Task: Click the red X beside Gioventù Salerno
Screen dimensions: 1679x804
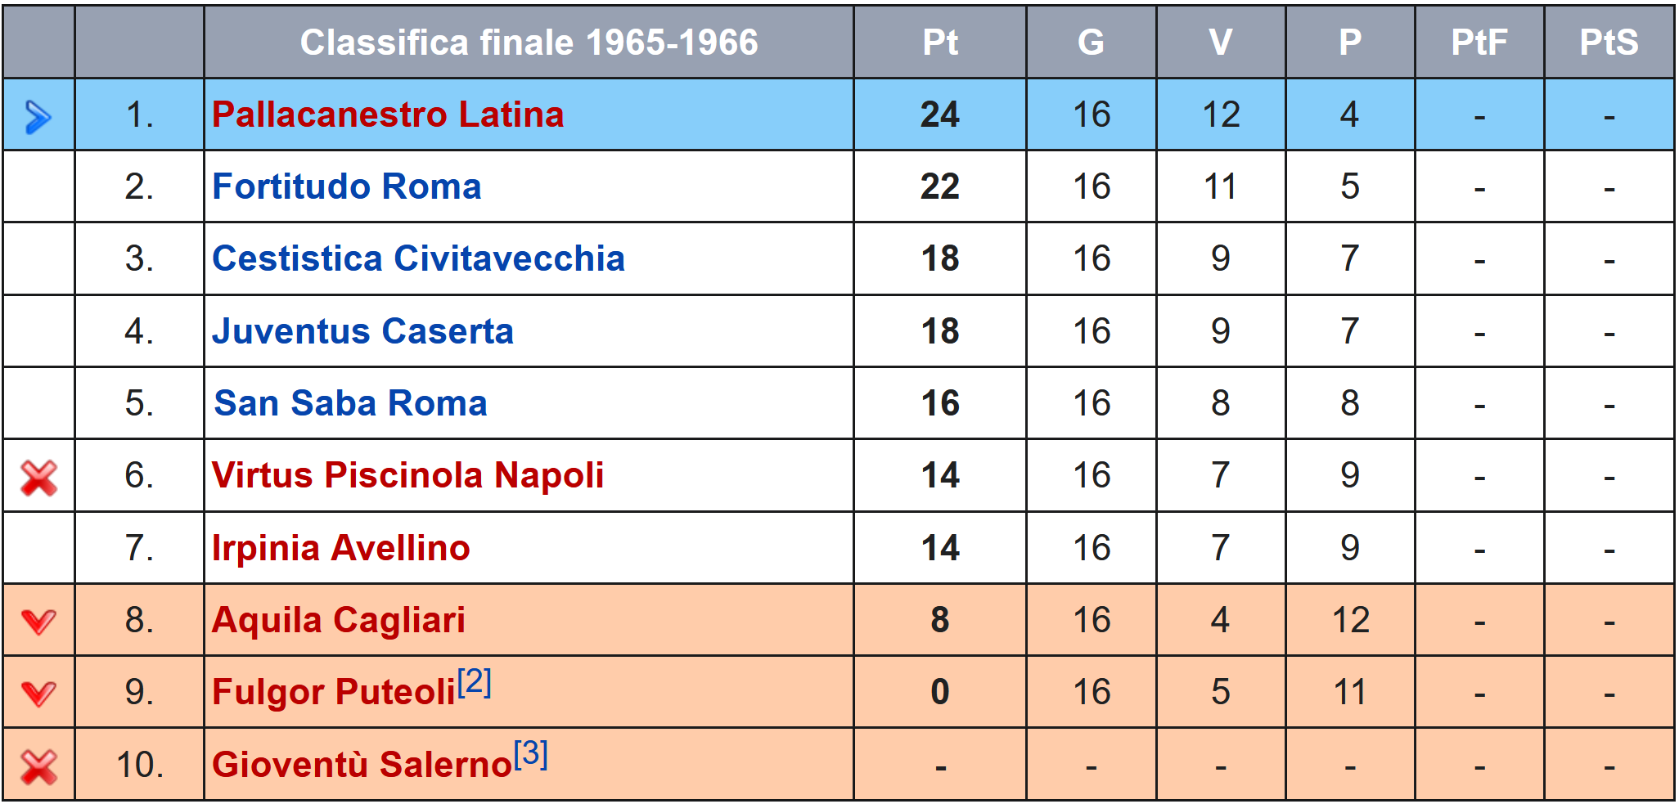Action: (38, 766)
